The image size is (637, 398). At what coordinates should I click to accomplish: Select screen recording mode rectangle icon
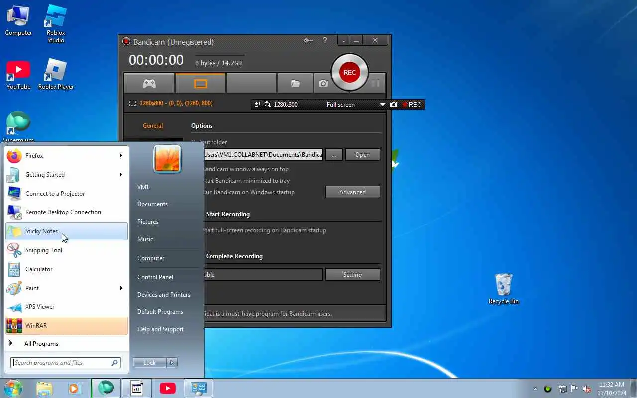point(201,83)
